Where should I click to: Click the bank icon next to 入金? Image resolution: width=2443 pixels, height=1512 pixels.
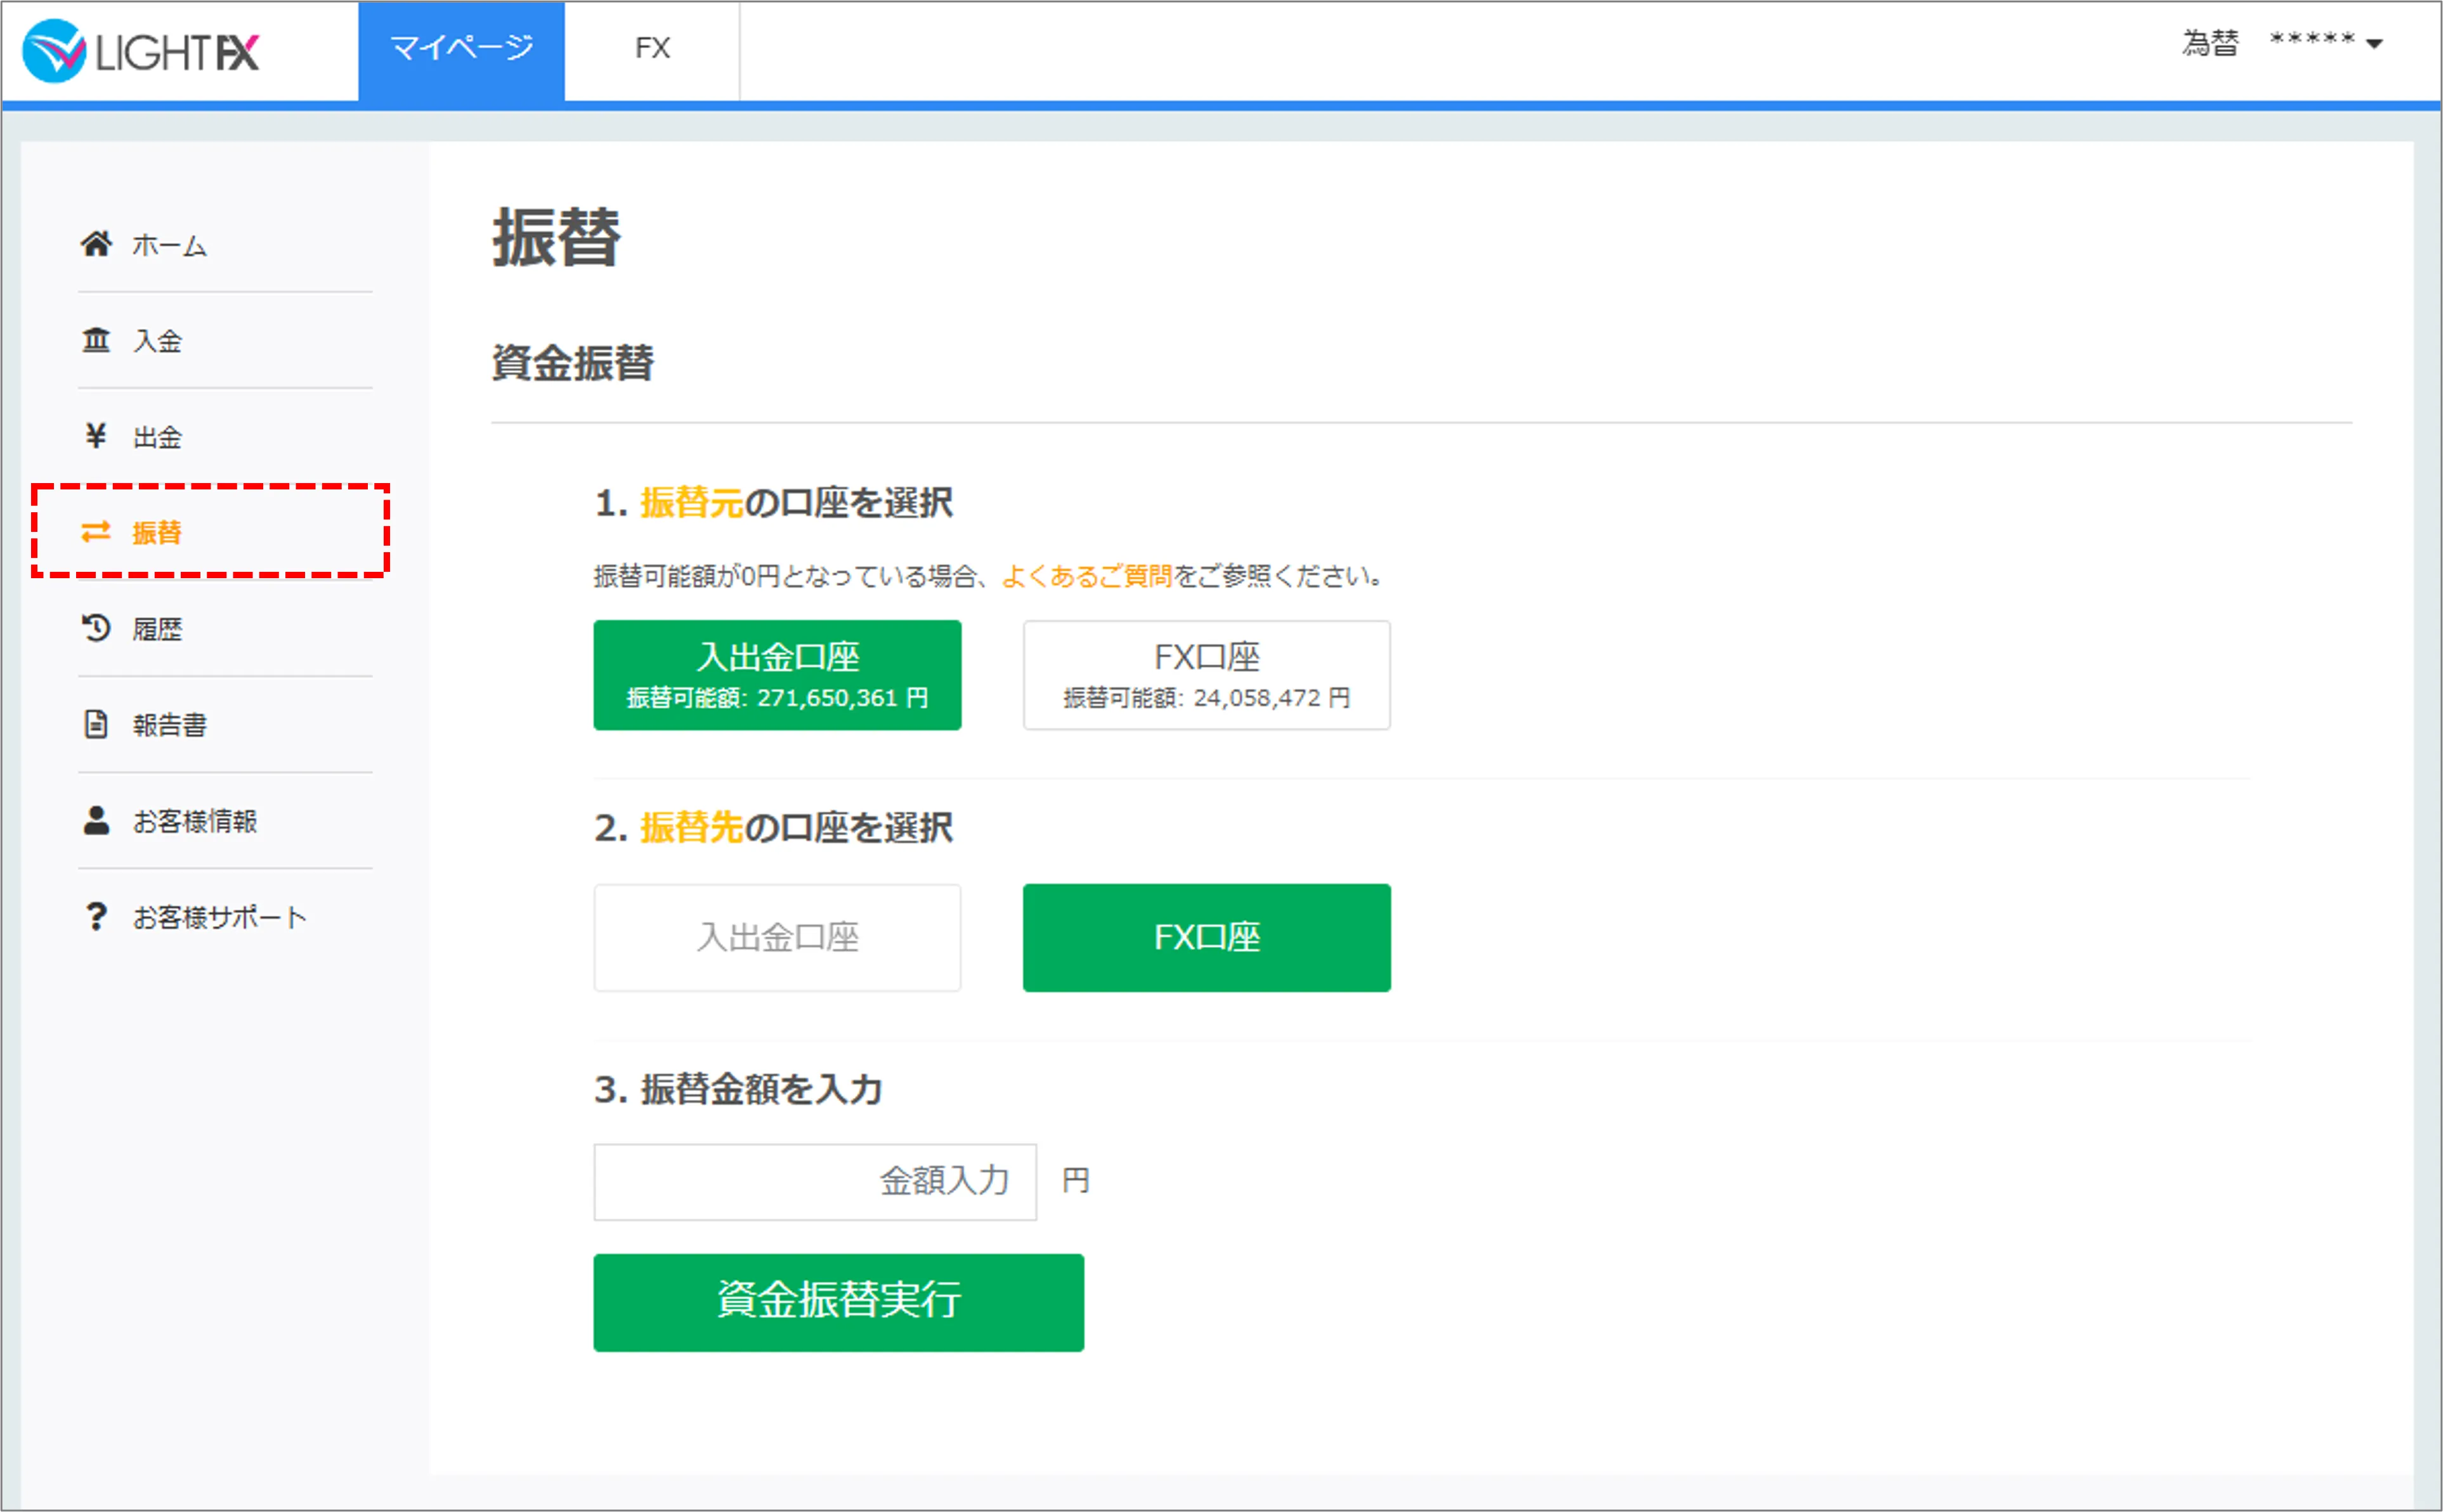[96, 340]
